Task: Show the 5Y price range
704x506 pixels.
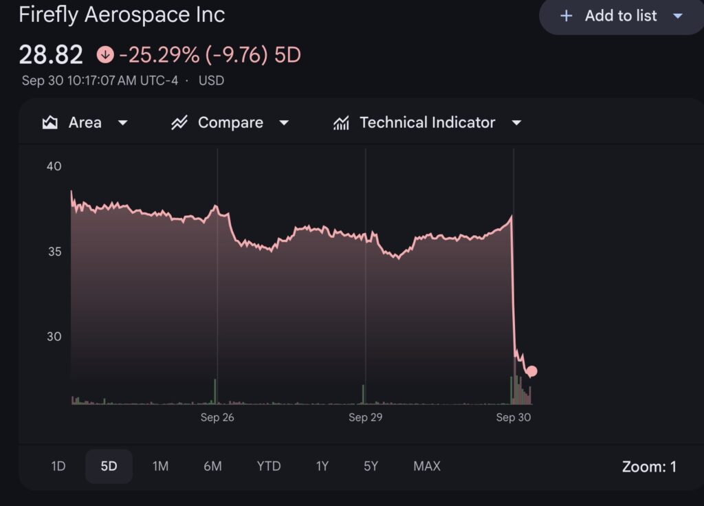Action: coord(371,466)
